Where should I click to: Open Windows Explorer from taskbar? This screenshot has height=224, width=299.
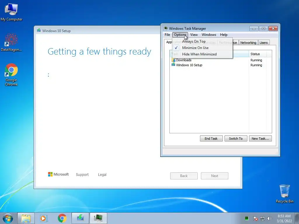26,218
